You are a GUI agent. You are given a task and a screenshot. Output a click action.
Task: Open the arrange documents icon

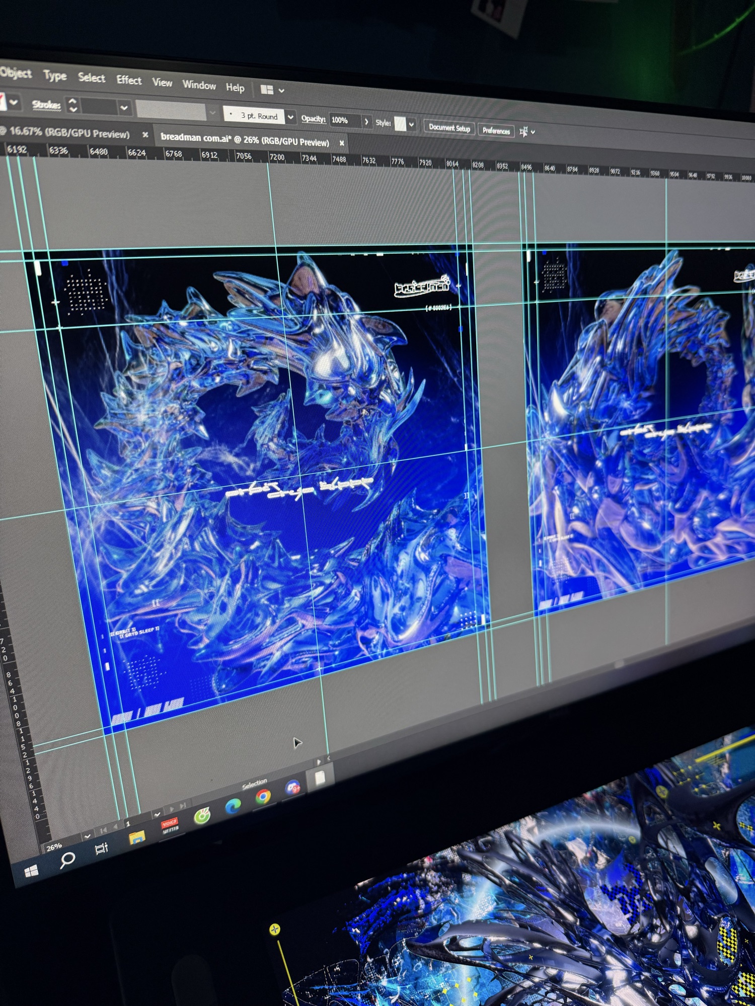pos(267,90)
